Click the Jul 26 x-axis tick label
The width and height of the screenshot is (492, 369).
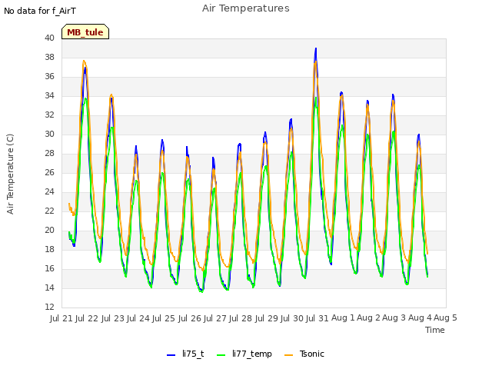click(x=189, y=318)
